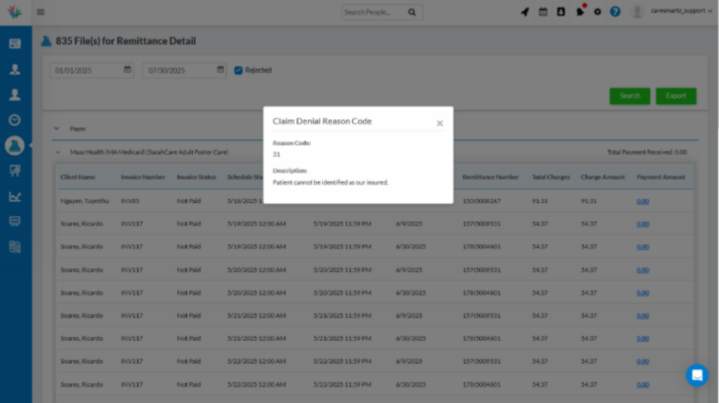Screen dimensions: 719x403
Task: Toggle the hamburger menu beside the logo
Action: point(40,11)
